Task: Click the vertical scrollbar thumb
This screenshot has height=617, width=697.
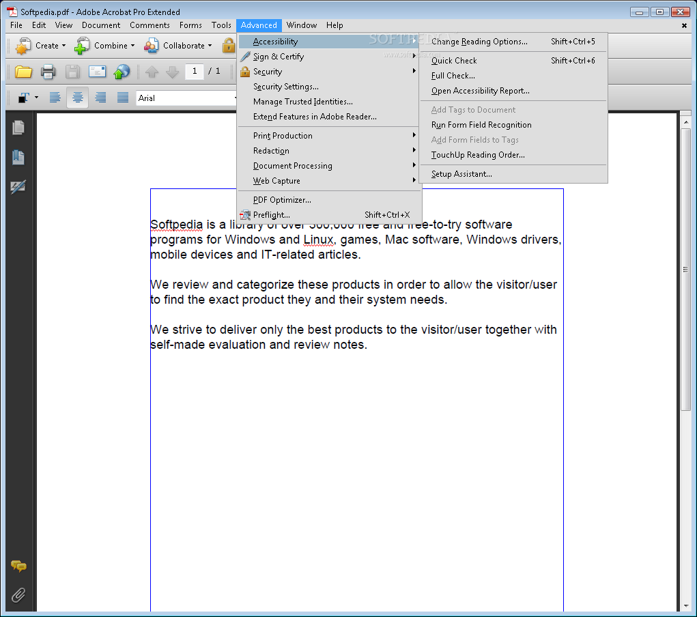Action: 686,270
